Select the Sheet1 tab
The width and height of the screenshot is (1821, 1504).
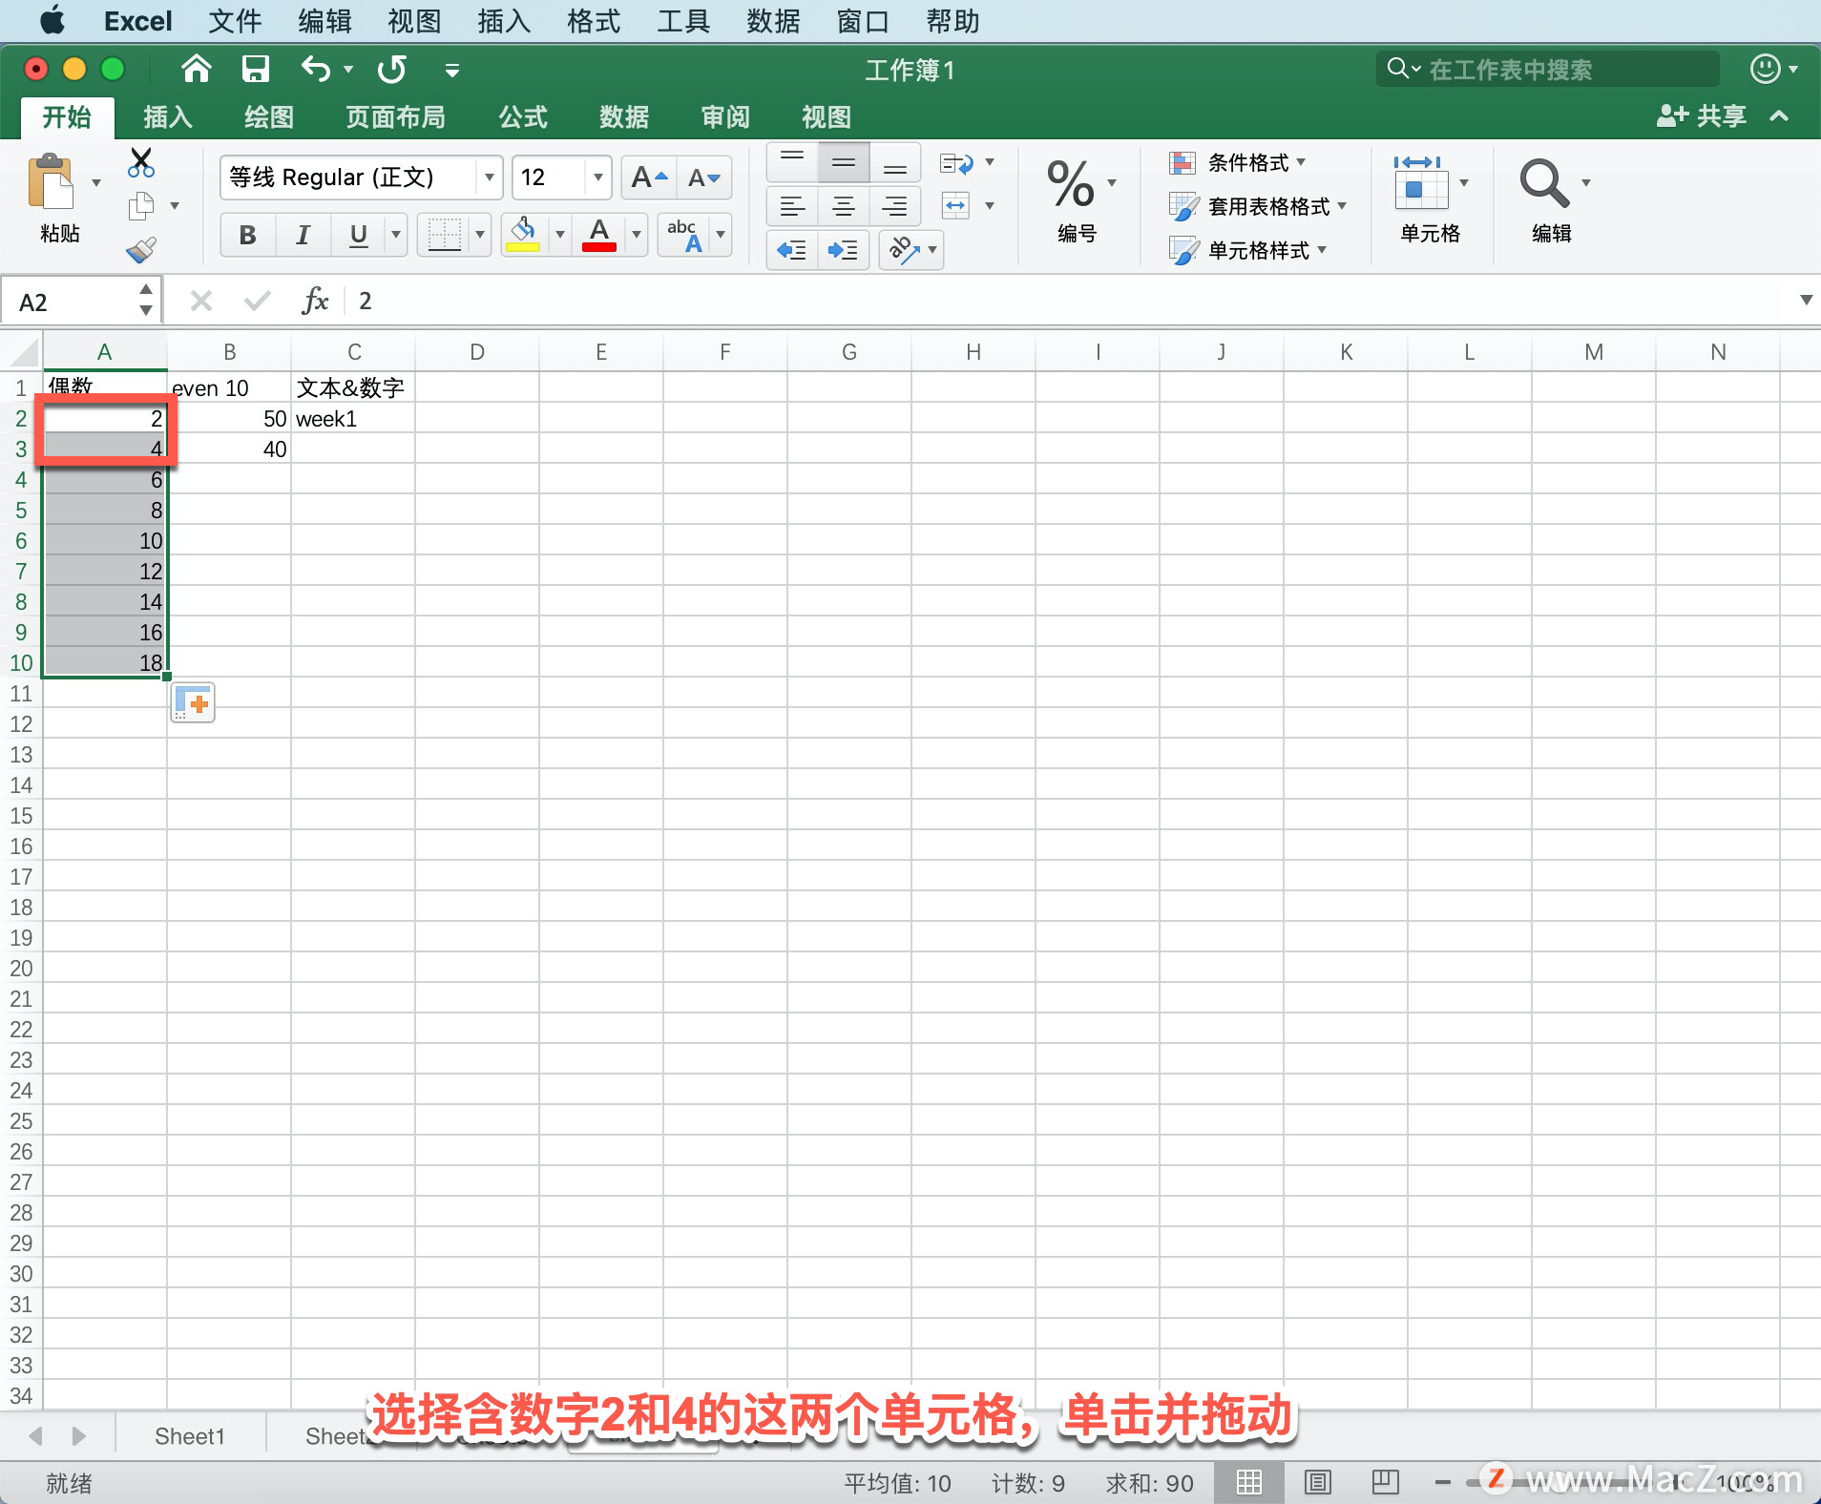[x=190, y=1436]
